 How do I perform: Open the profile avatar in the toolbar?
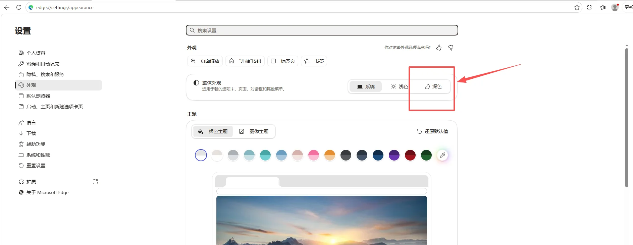pyautogui.click(x=615, y=7)
